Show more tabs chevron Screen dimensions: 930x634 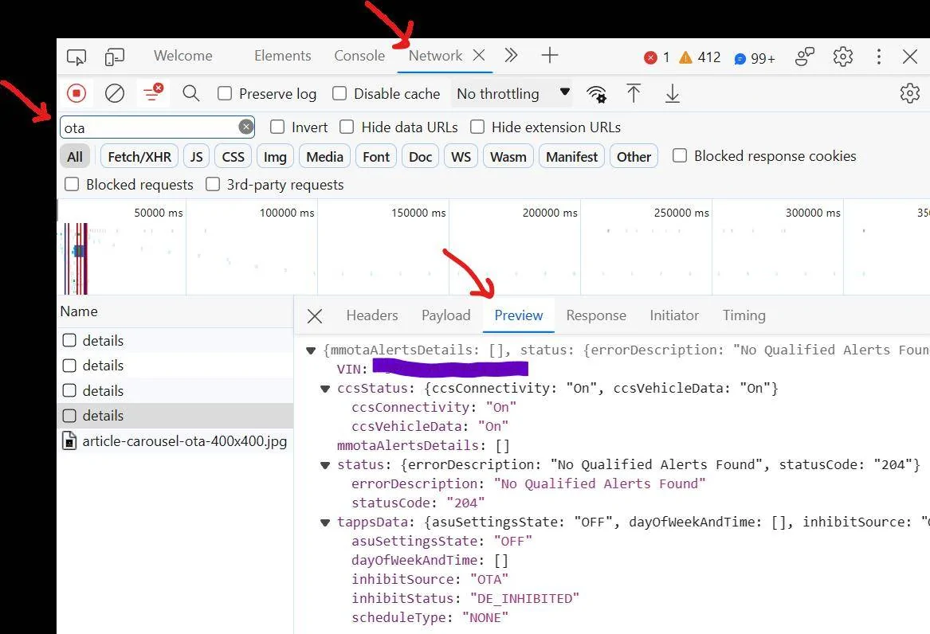pyautogui.click(x=511, y=56)
